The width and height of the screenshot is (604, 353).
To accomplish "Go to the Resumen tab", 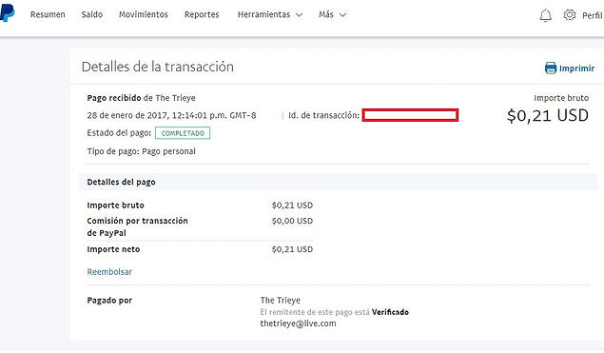I will [48, 14].
